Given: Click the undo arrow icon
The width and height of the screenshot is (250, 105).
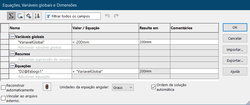Looking at the screenshot, I should point(107,16).
